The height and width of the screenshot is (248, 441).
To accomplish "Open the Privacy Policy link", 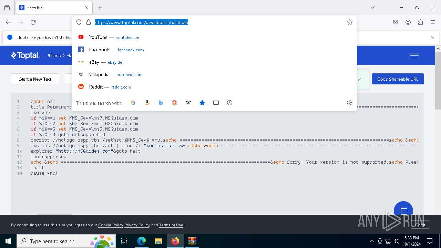I will click(x=137, y=225).
